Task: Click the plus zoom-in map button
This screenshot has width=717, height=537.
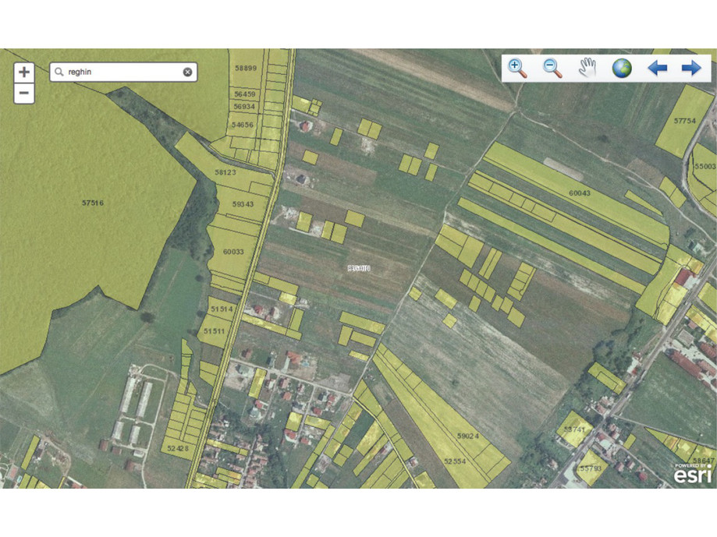Action: (x=24, y=72)
